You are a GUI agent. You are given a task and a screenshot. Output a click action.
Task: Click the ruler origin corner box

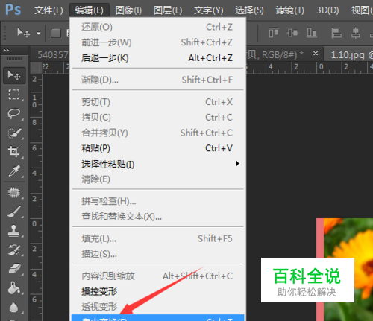pyautogui.click(x=36, y=68)
